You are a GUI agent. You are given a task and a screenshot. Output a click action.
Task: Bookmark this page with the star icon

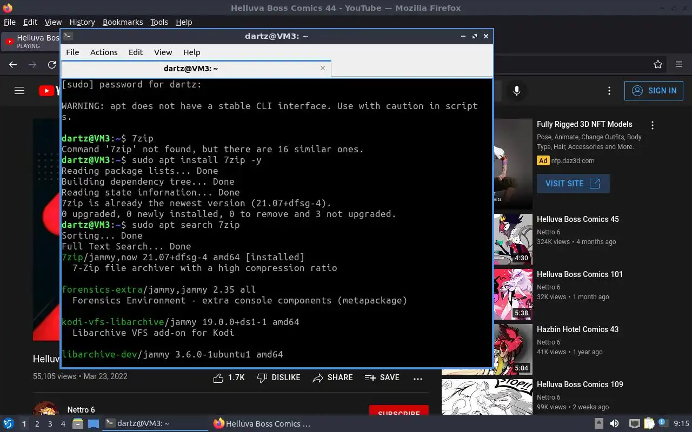pos(658,64)
